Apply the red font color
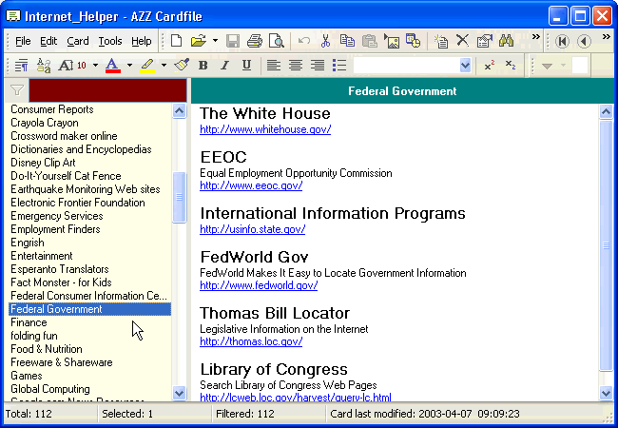 (112, 65)
